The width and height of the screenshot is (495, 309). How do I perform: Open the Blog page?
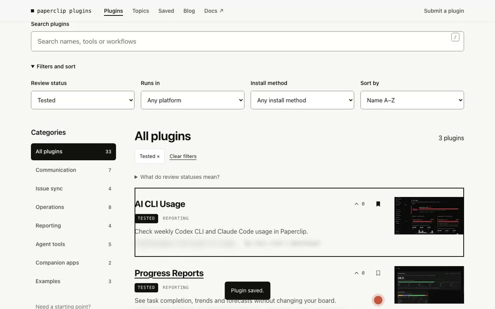189,11
